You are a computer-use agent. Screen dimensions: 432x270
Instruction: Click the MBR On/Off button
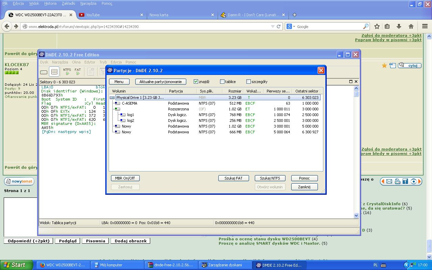[125, 178]
